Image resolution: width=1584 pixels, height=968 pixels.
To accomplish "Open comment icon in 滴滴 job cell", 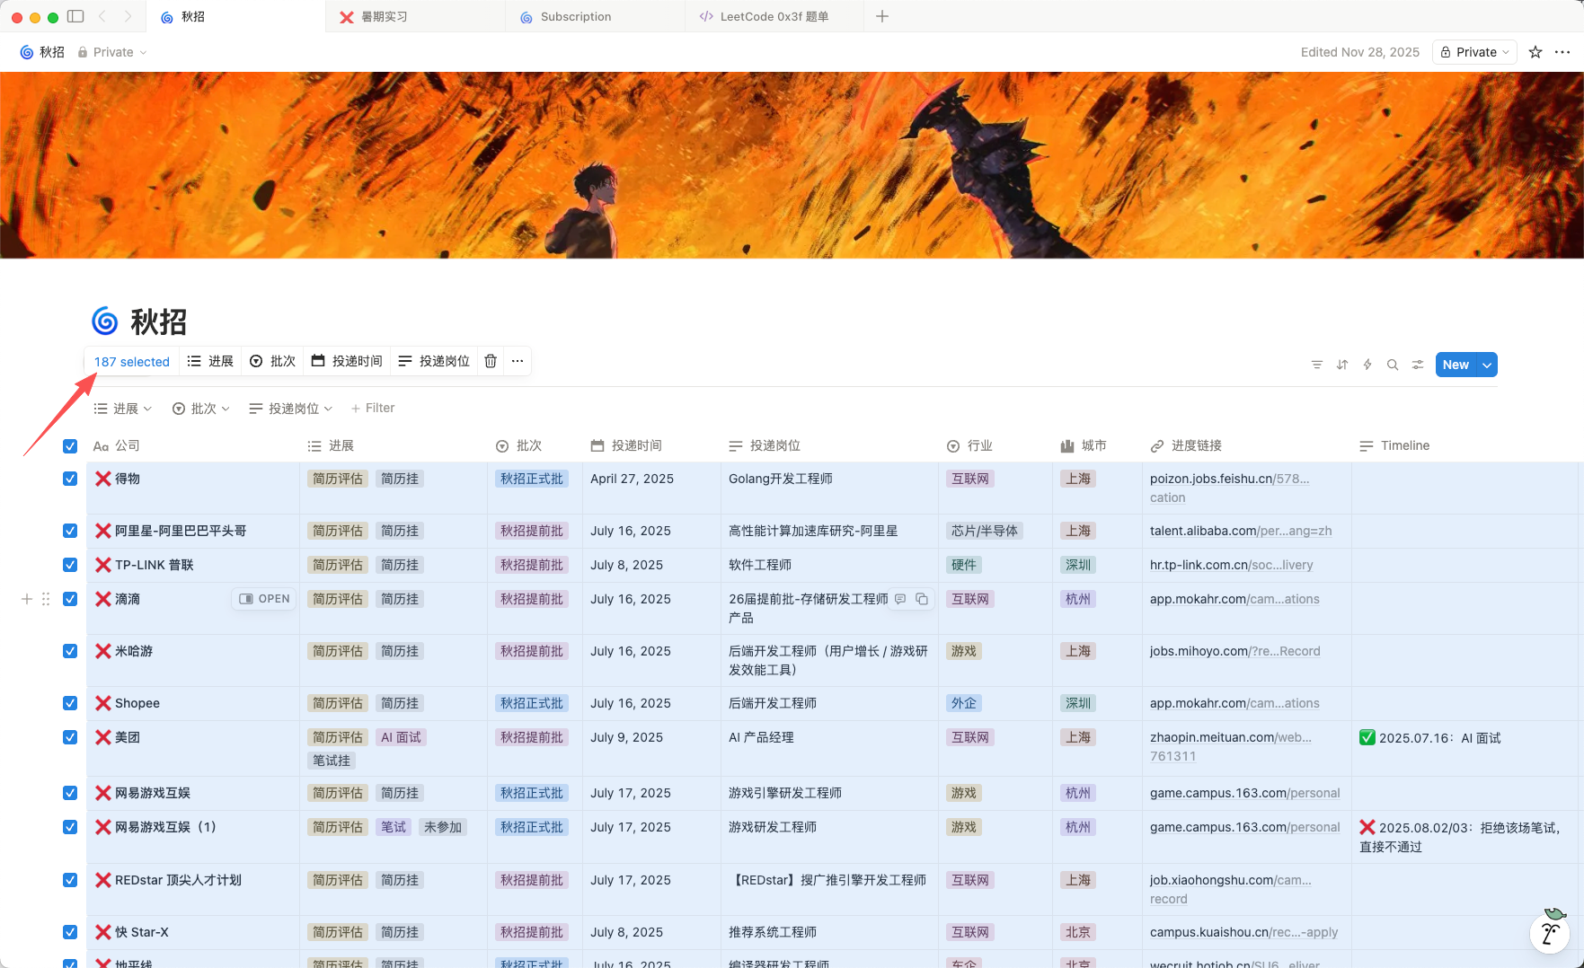I will (x=900, y=599).
